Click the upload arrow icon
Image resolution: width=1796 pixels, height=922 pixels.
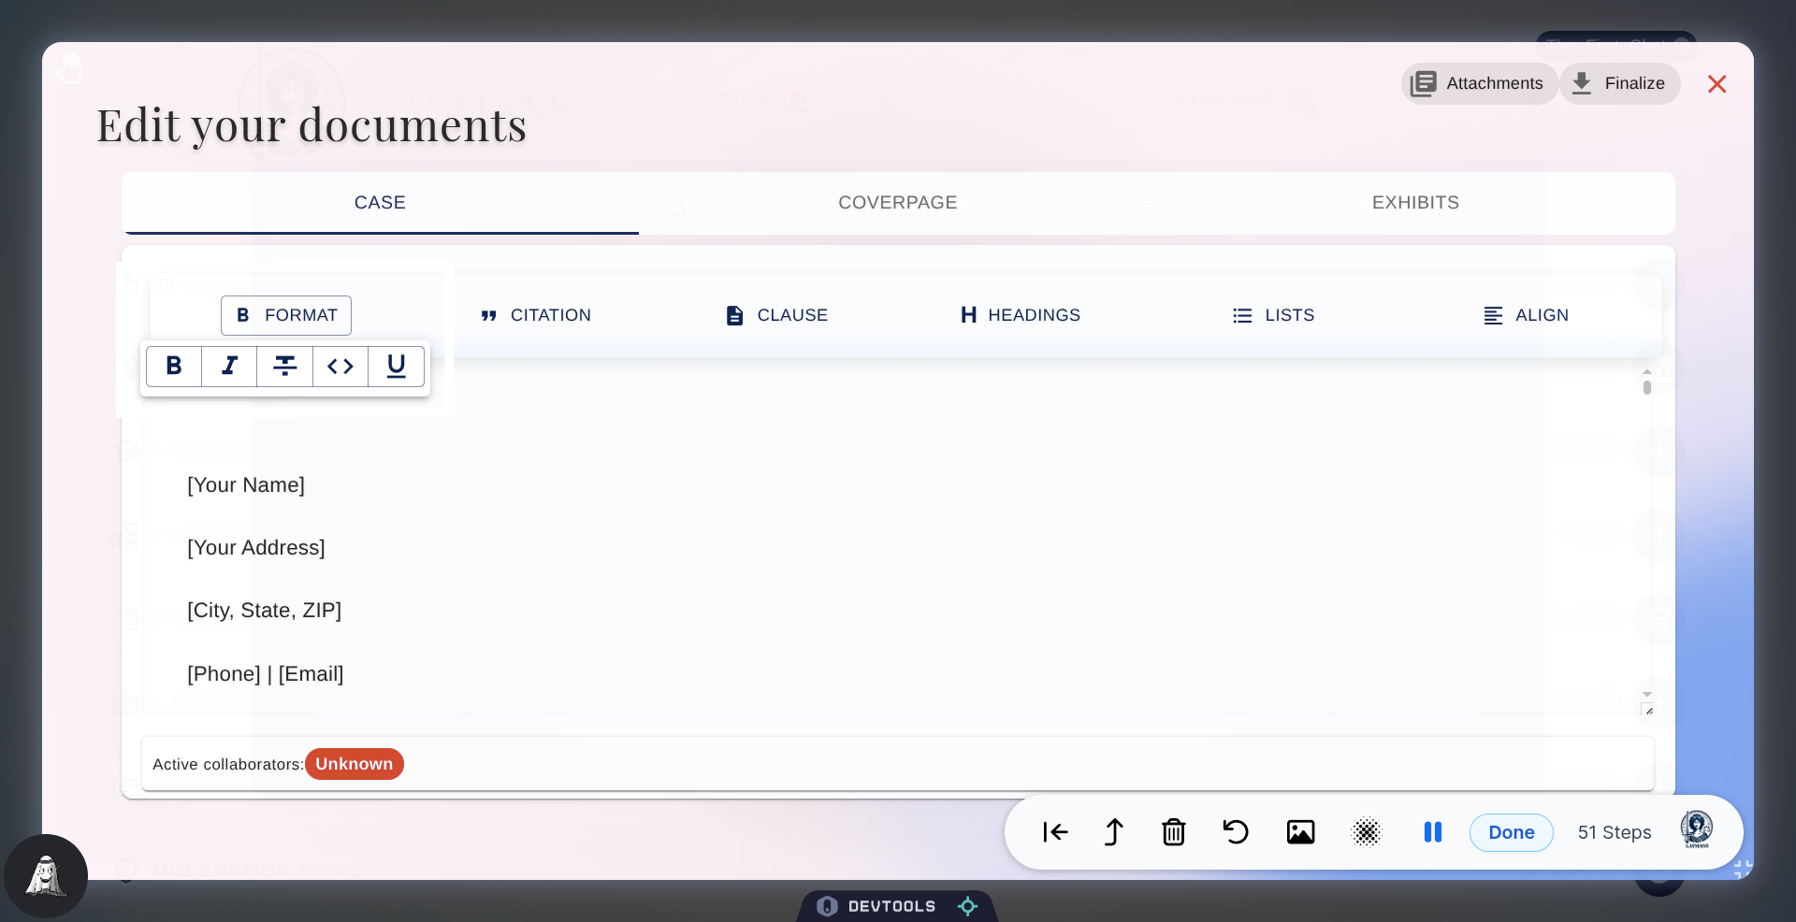1113,832
